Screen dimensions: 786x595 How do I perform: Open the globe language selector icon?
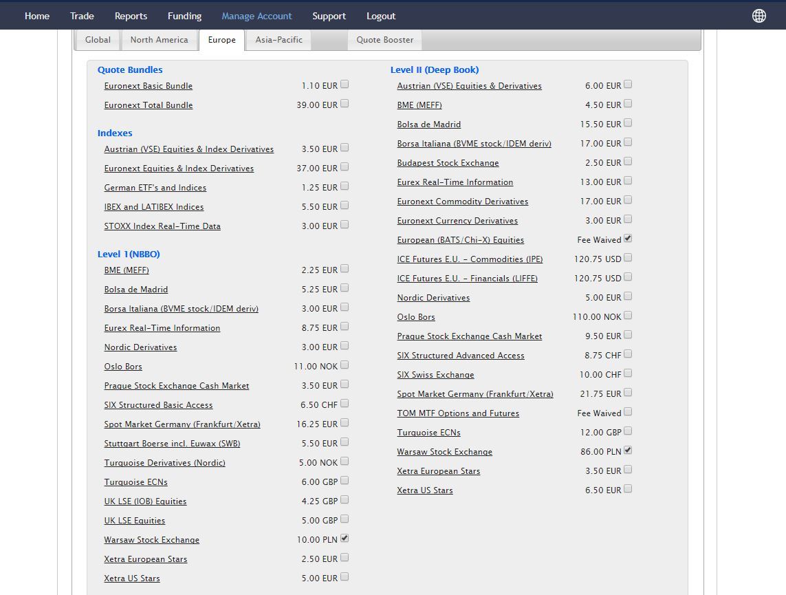(x=759, y=16)
